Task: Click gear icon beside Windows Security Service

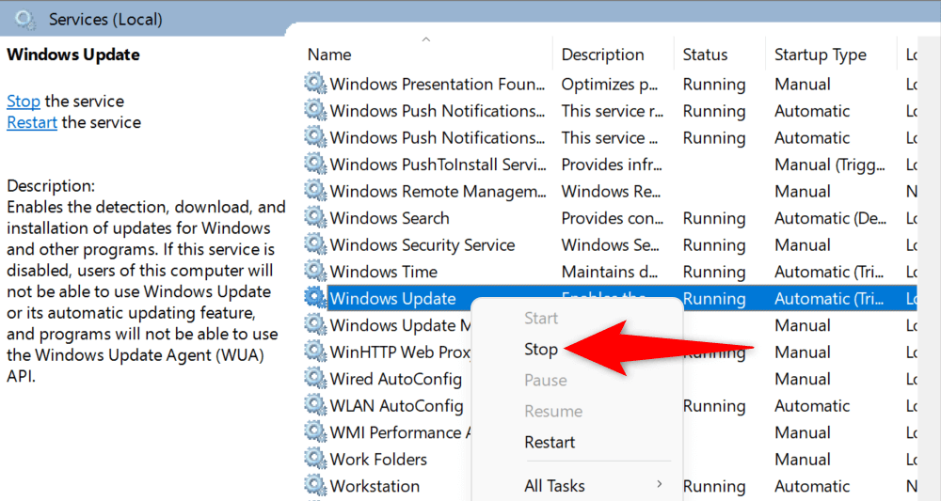Action: tap(315, 244)
